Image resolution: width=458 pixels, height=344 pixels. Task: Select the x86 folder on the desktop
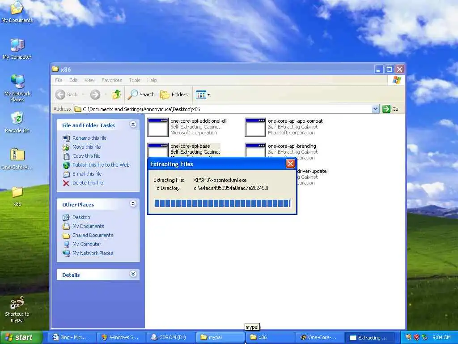coord(17,196)
